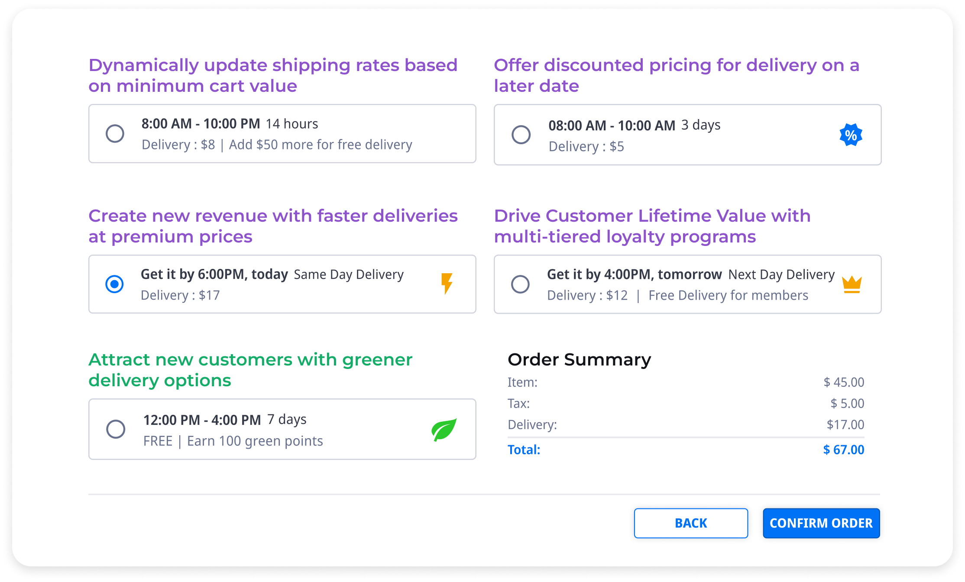The height and width of the screenshot is (582, 965).
Task: Click the 12:00 PM - 4:00 PM time slot
Action: [x=202, y=420]
